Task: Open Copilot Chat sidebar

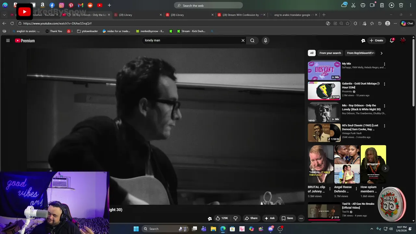Action: coord(407,23)
